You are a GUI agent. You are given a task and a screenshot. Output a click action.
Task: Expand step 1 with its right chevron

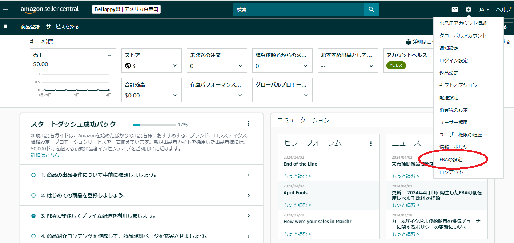coord(249,175)
